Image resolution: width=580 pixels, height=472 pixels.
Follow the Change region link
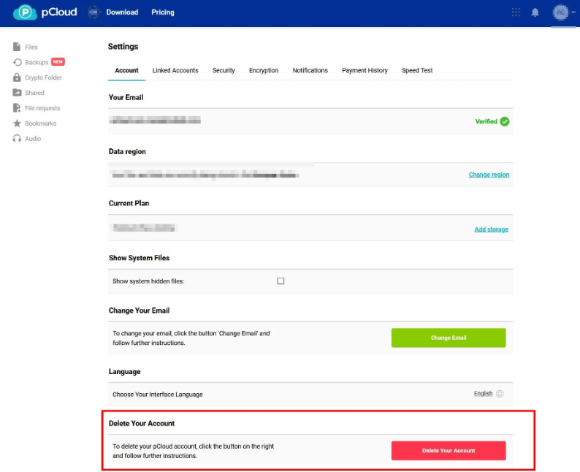pyautogui.click(x=489, y=175)
